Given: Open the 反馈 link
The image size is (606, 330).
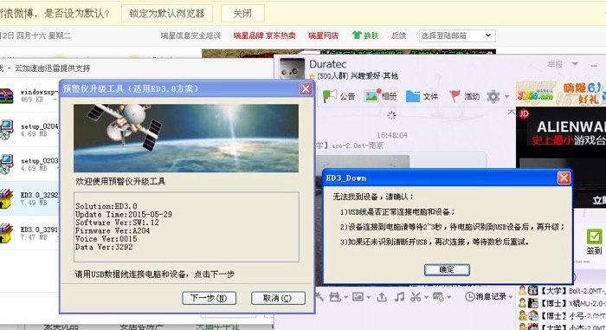Looking at the screenshot, I should click(x=398, y=36).
